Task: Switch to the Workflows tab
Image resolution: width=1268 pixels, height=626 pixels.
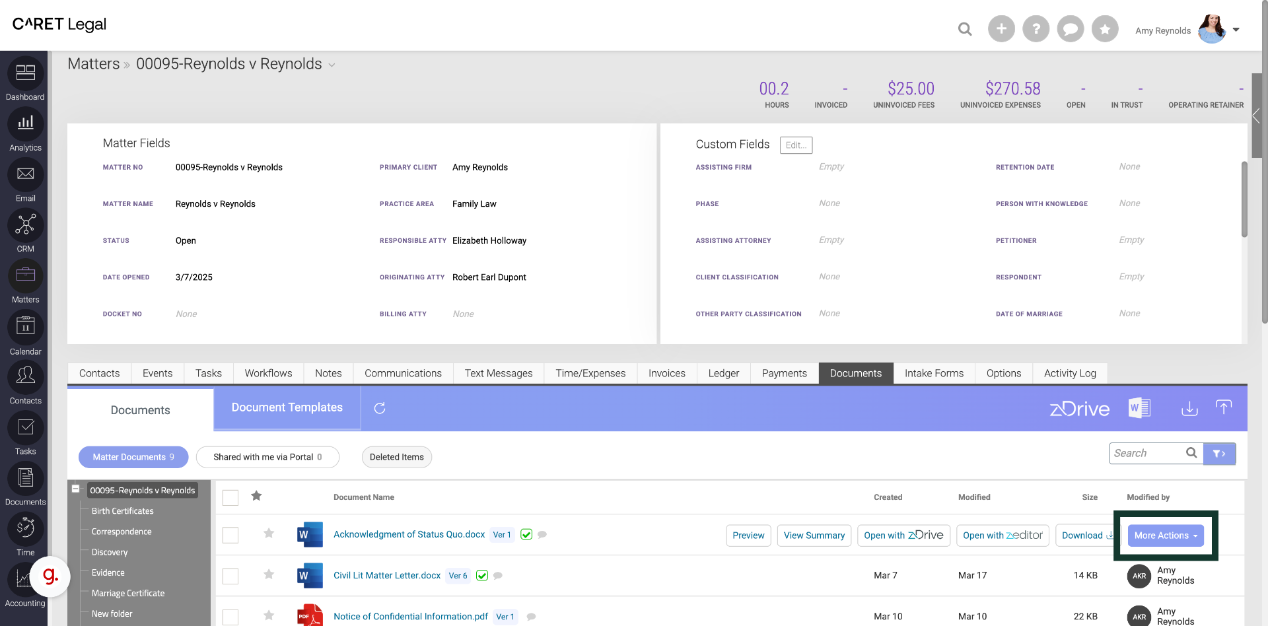Action: click(268, 373)
